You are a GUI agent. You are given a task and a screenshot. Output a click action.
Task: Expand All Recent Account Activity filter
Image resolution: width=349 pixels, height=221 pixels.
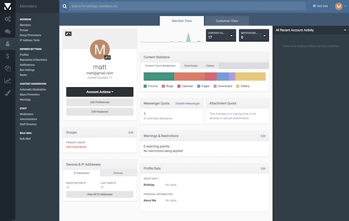[345, 30]
